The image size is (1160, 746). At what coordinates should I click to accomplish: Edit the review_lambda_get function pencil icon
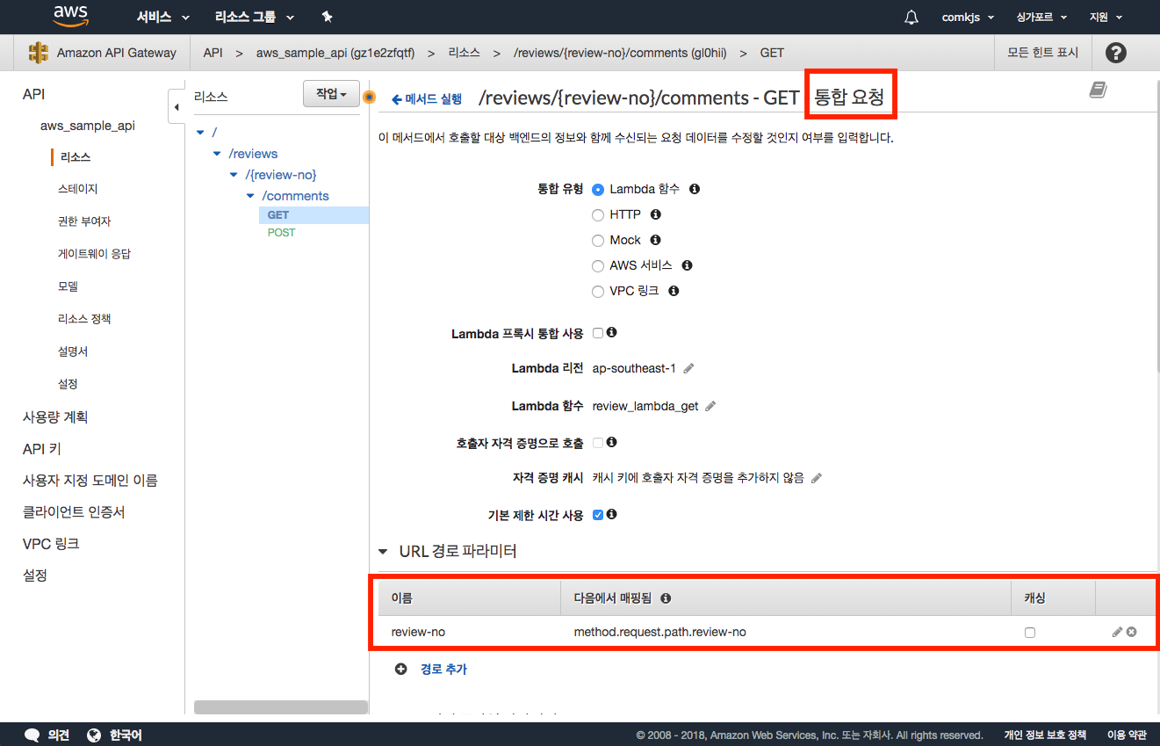[x=710, y=406]
